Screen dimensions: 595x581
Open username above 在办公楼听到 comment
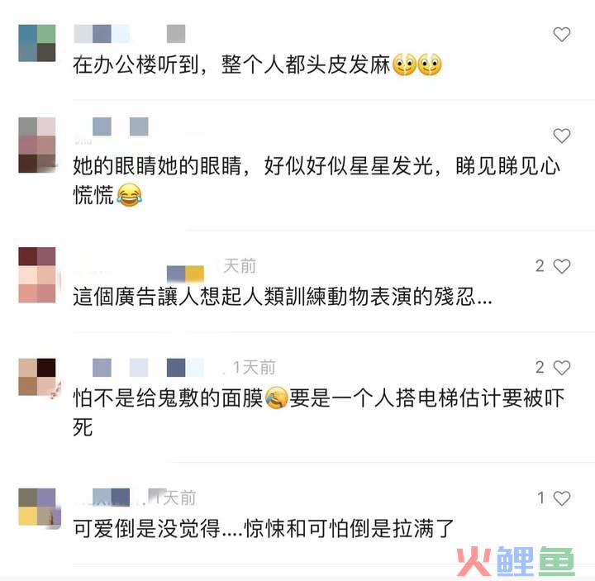click(x=130, y=34)
